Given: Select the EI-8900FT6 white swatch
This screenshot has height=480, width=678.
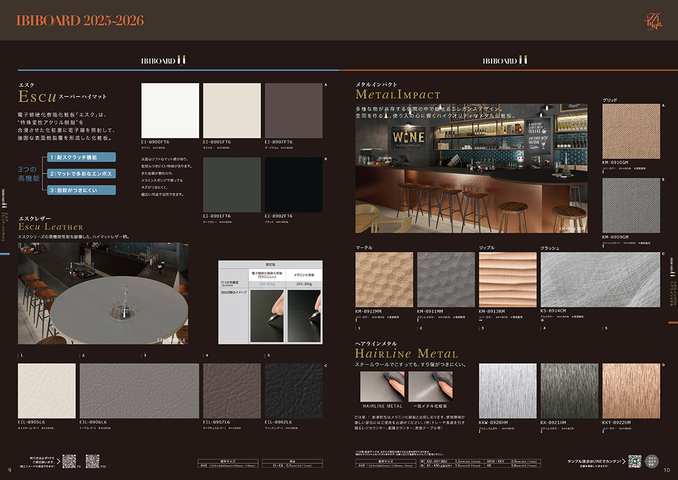Looking at the screenshot, I should click(x=170, y=111).
